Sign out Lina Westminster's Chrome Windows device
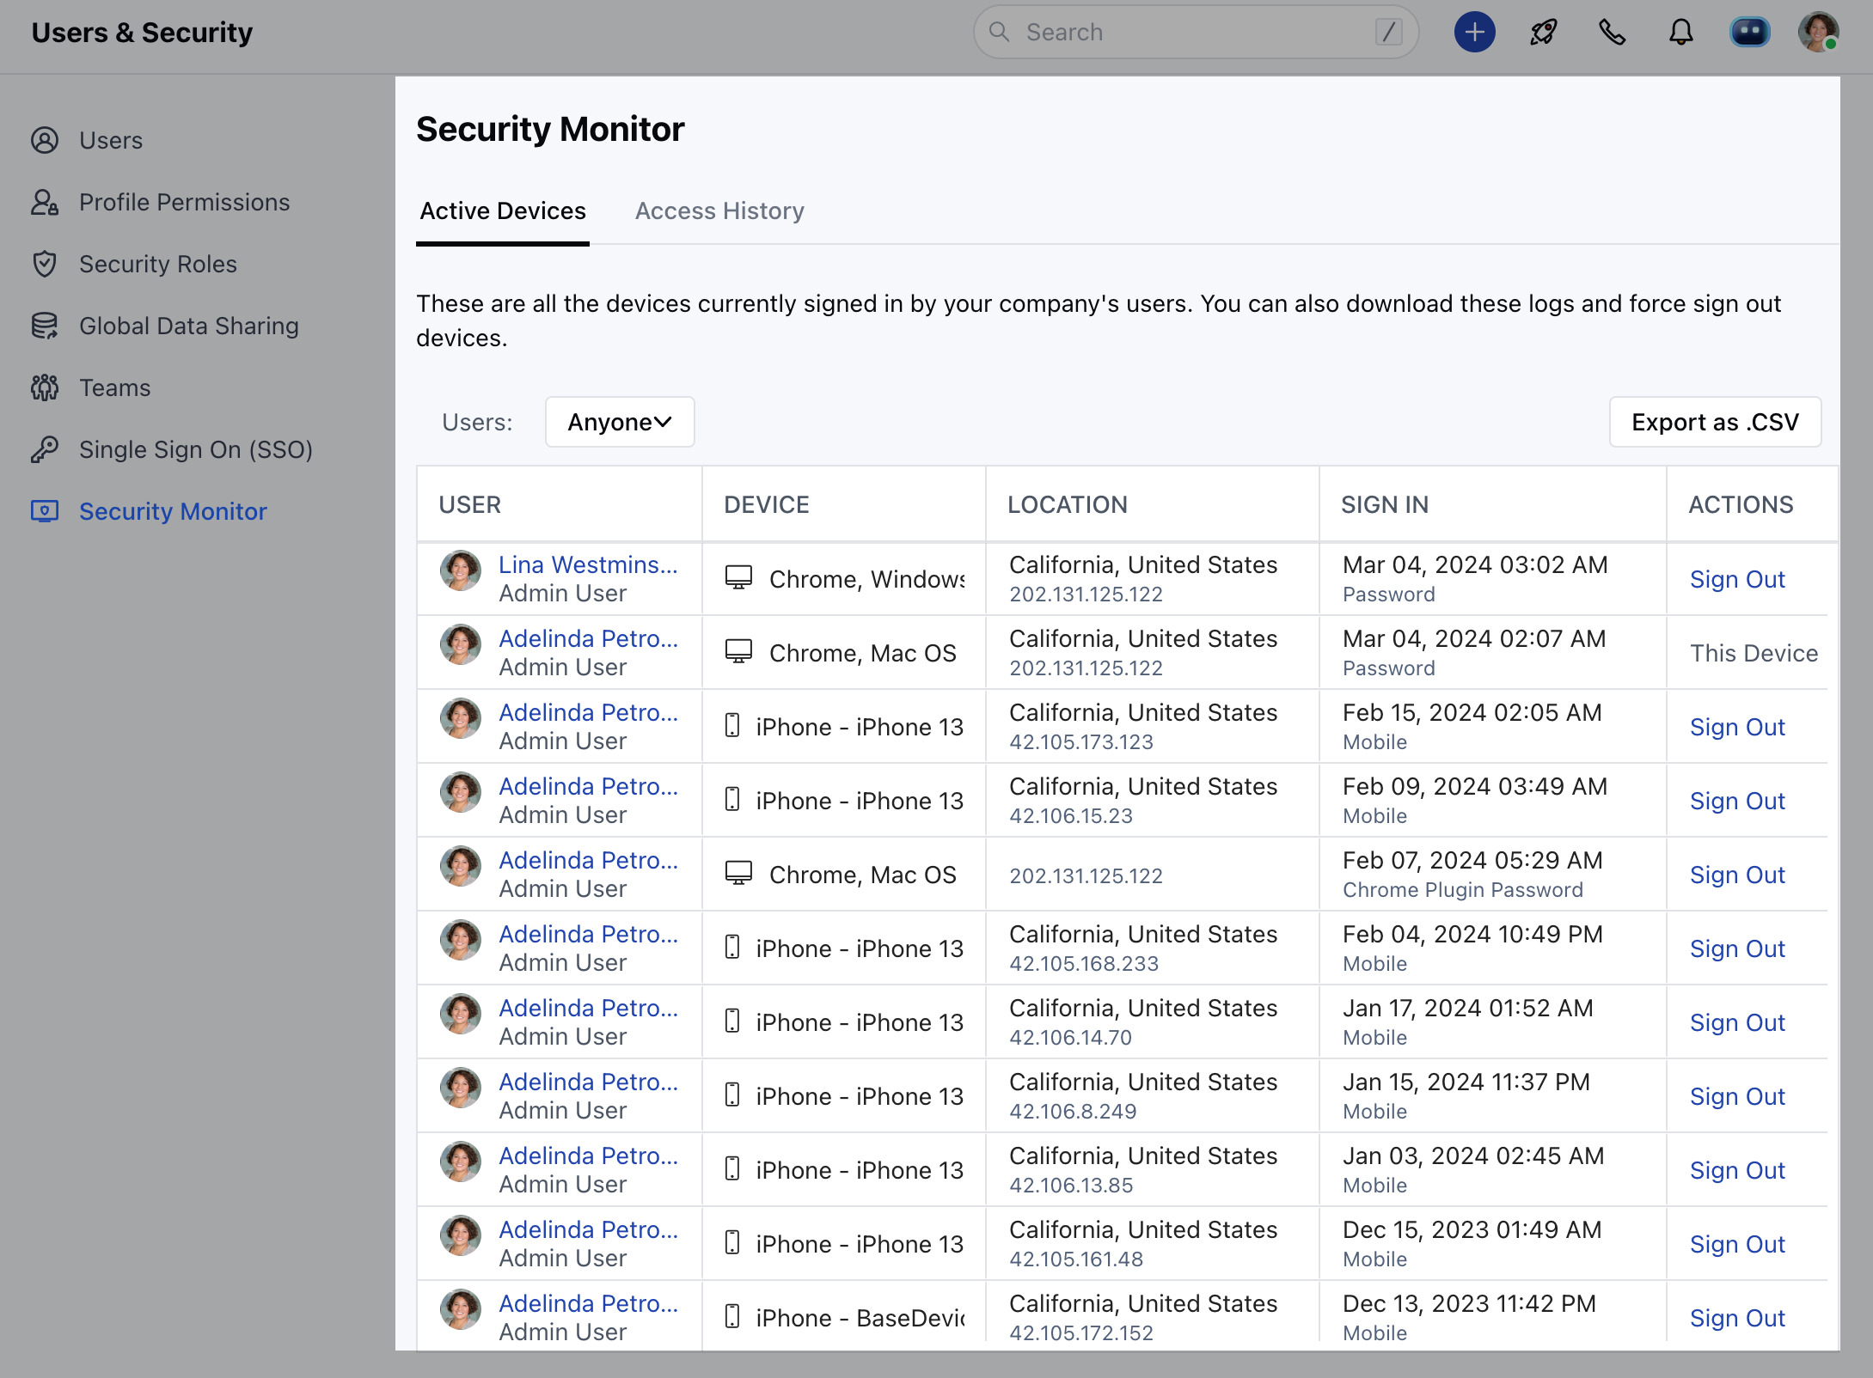Viewport: 1873px width, 1378px height. tap(1736, 579)
